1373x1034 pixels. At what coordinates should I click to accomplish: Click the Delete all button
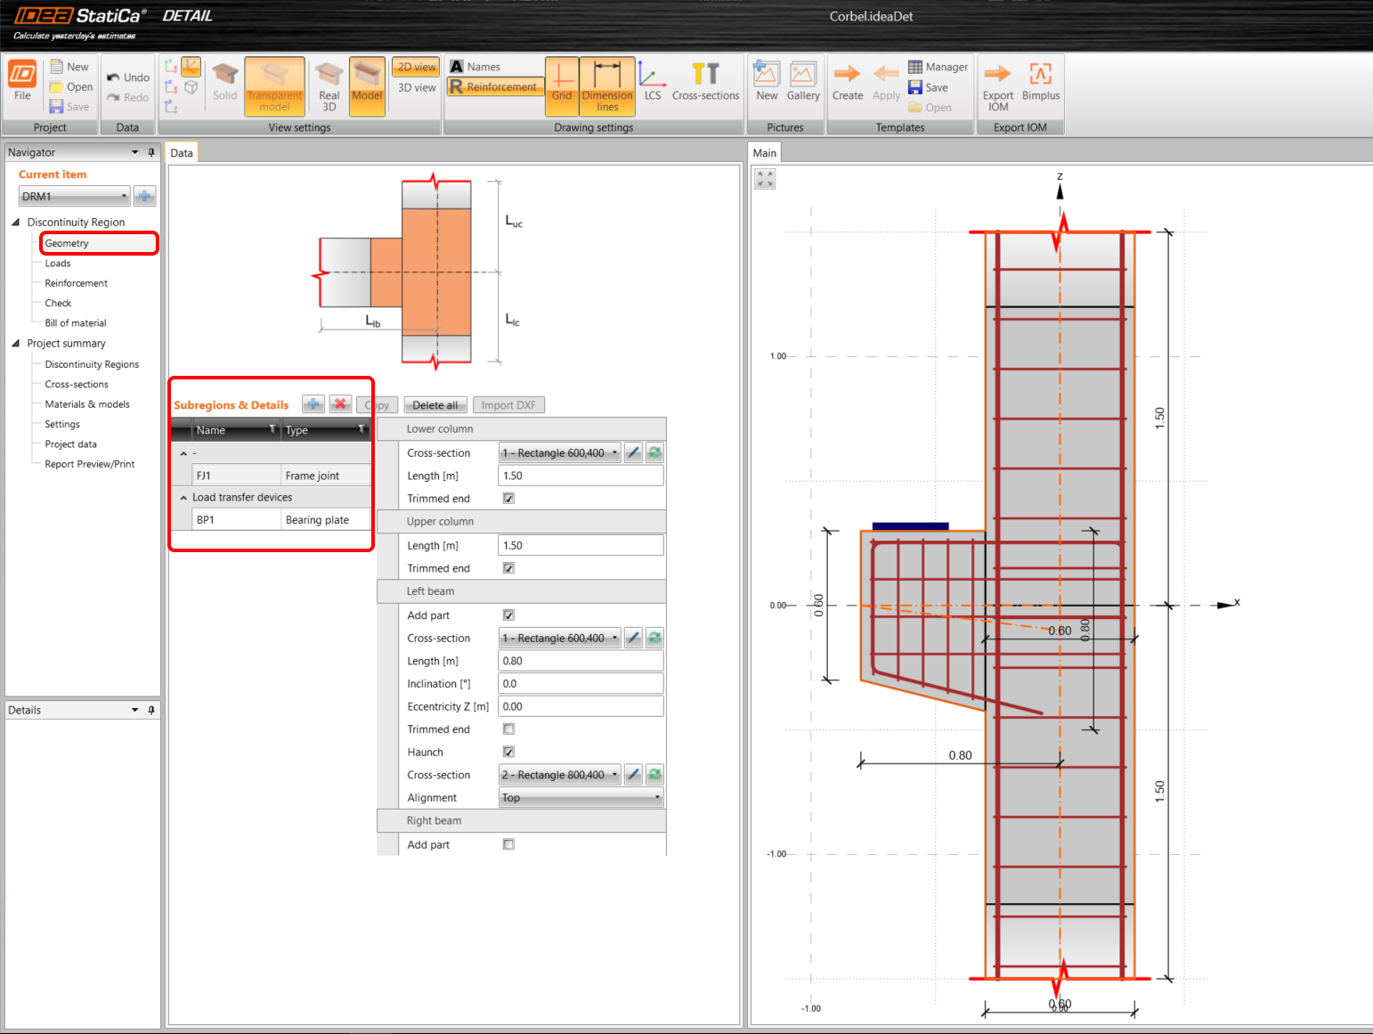(435, 404)
